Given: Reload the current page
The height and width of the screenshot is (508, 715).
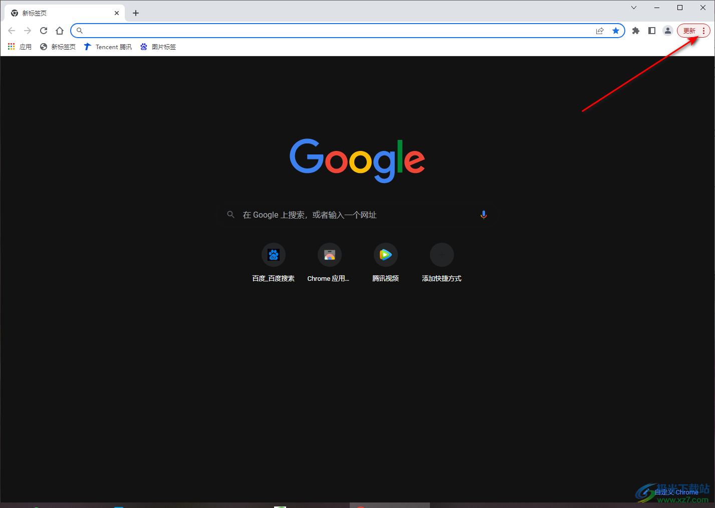Looking at the screenshot, I should click(44, 31).
